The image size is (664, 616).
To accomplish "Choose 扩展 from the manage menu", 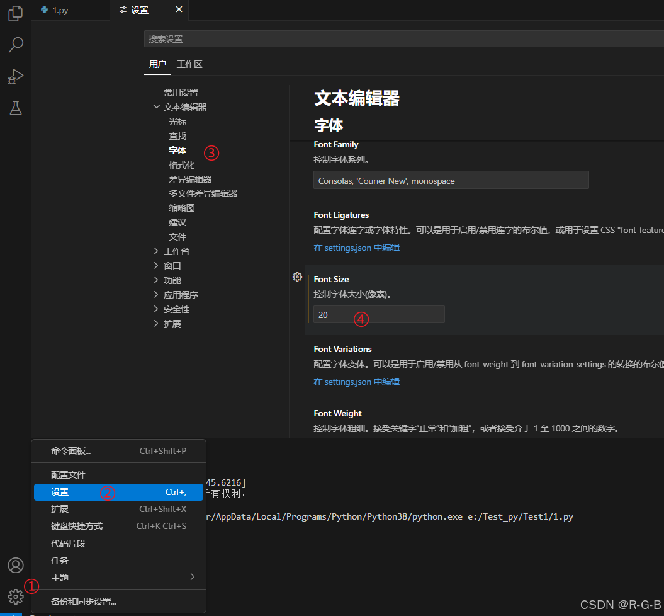I will click(x=118, y=509).
